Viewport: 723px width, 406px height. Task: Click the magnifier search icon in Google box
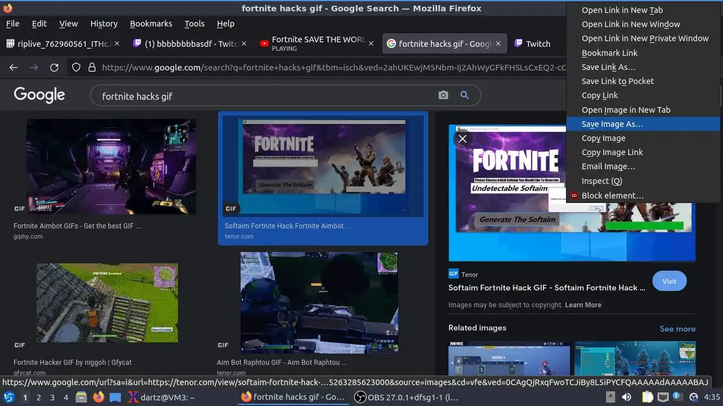coord(464,95)
